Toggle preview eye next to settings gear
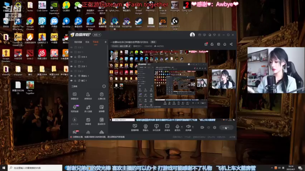The height and width of the screenshot is (171, 305). pos(209,127)
